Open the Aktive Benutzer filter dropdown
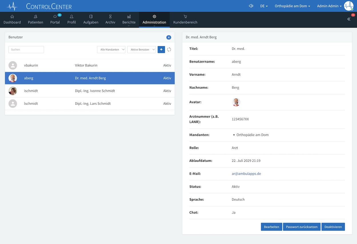Screen dimensions: 357x244 pos(141,50)
